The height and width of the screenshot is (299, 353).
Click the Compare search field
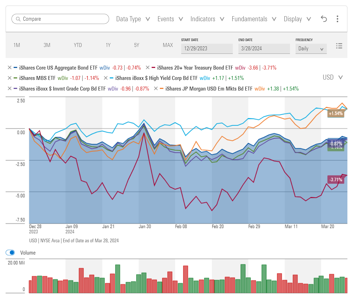[60, 19]
